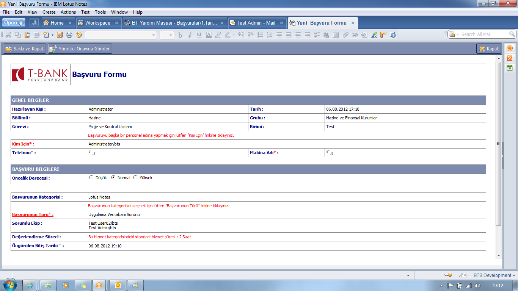
Task: Toggle bold formatting
Action: click(180, 35)
